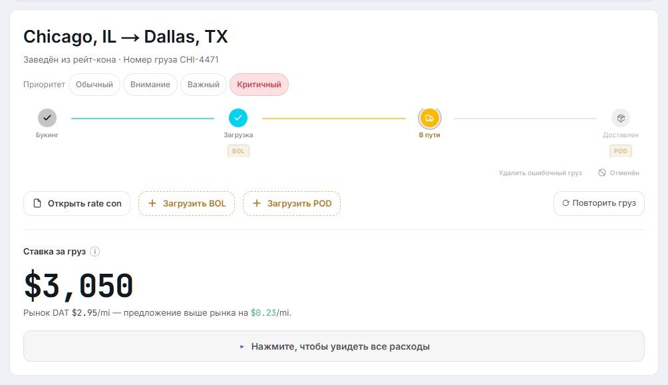Click the В пути truck step icon

[x=429, y=118]
